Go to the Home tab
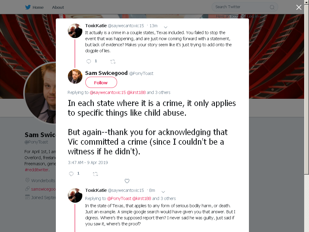The height and width of the screenshot is (232, 309). tap(38, 7)
